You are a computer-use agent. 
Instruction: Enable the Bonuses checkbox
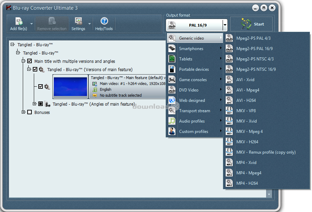pyautogui.click(x=30, y=112)
